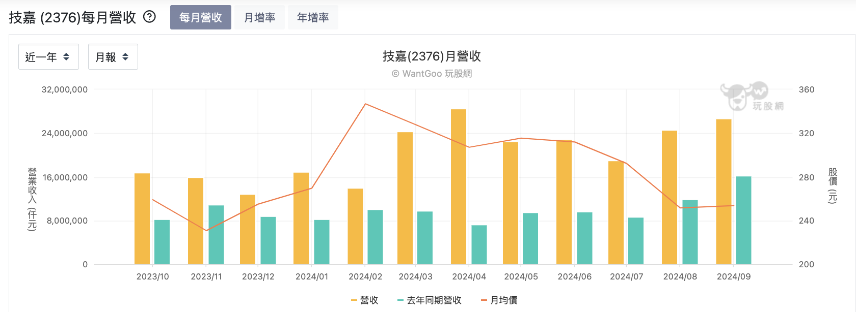
Task: Click the chart title 技嘉(2376)月營收
Action: (432, 56)
